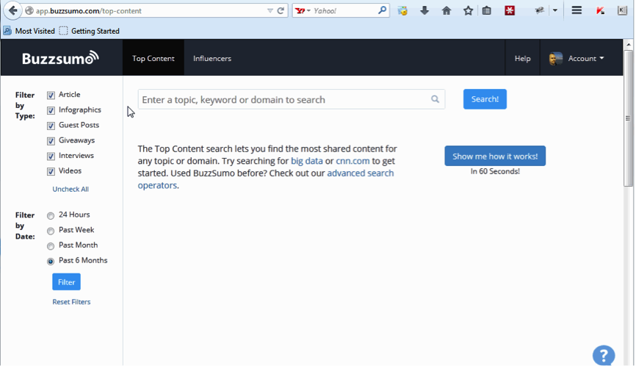Click the site identity globe icon
This screenshot has width=636, height=366.
tap(29, 10)
